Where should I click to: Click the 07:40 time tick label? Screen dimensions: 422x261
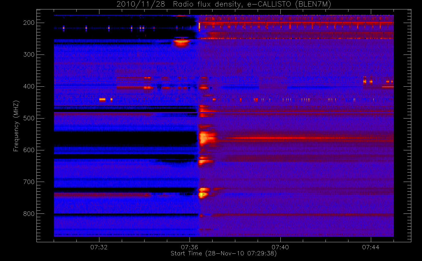tap(280, 247)
